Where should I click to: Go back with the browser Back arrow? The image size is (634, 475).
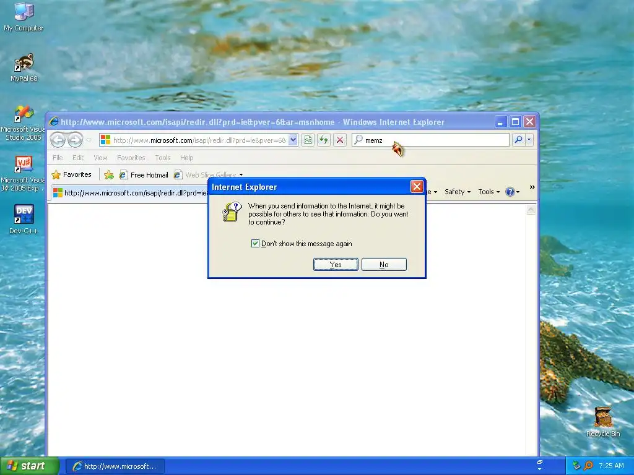pyautogui.click(x=58, y=140)
